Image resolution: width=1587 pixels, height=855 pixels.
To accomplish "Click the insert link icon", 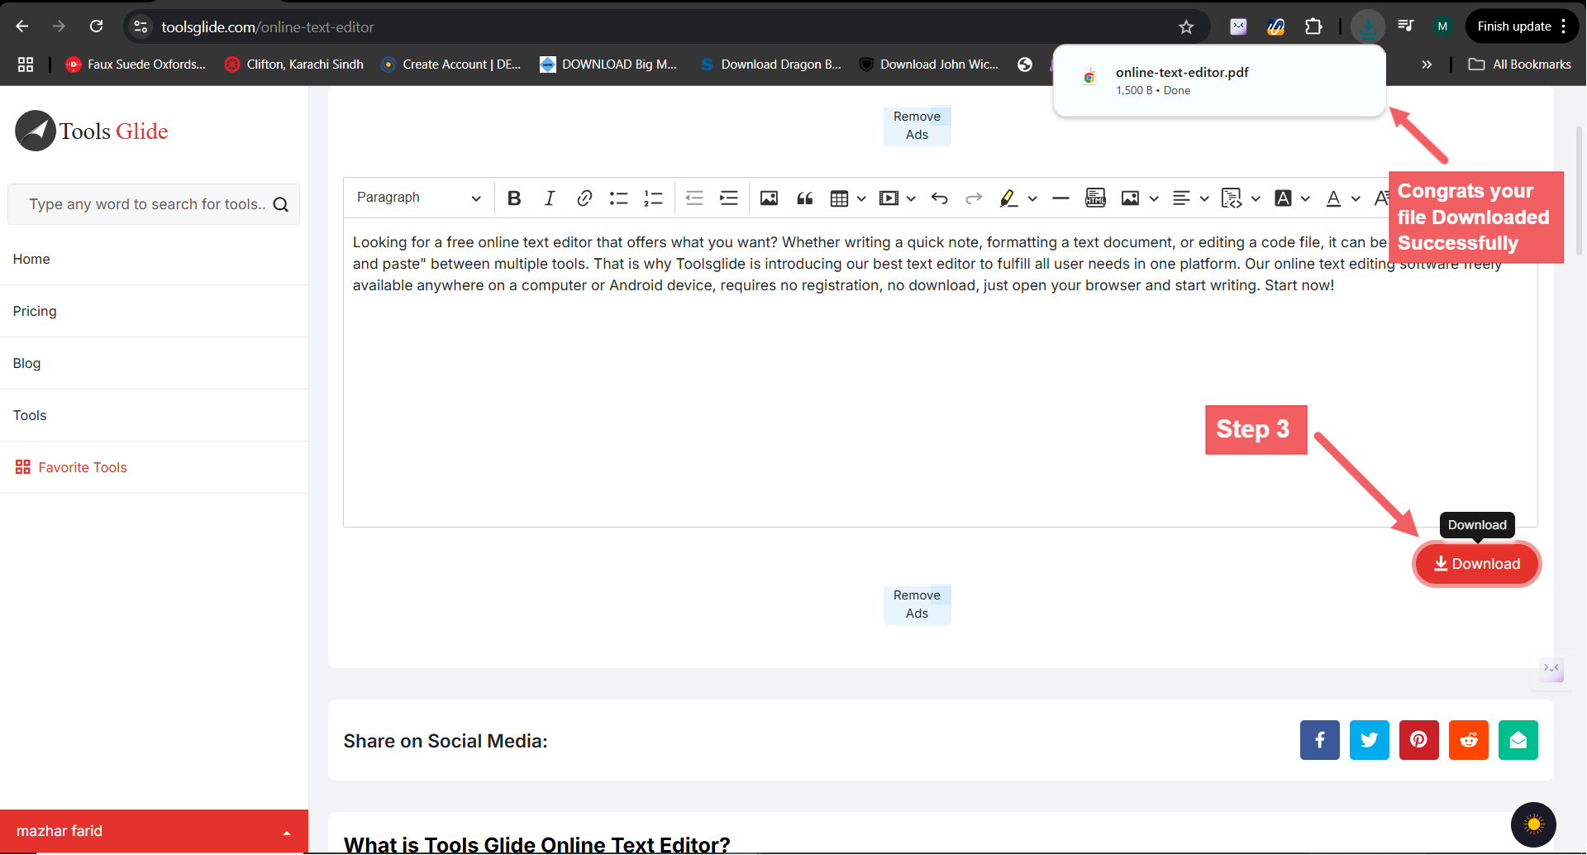I will click(x=584, y=198).
